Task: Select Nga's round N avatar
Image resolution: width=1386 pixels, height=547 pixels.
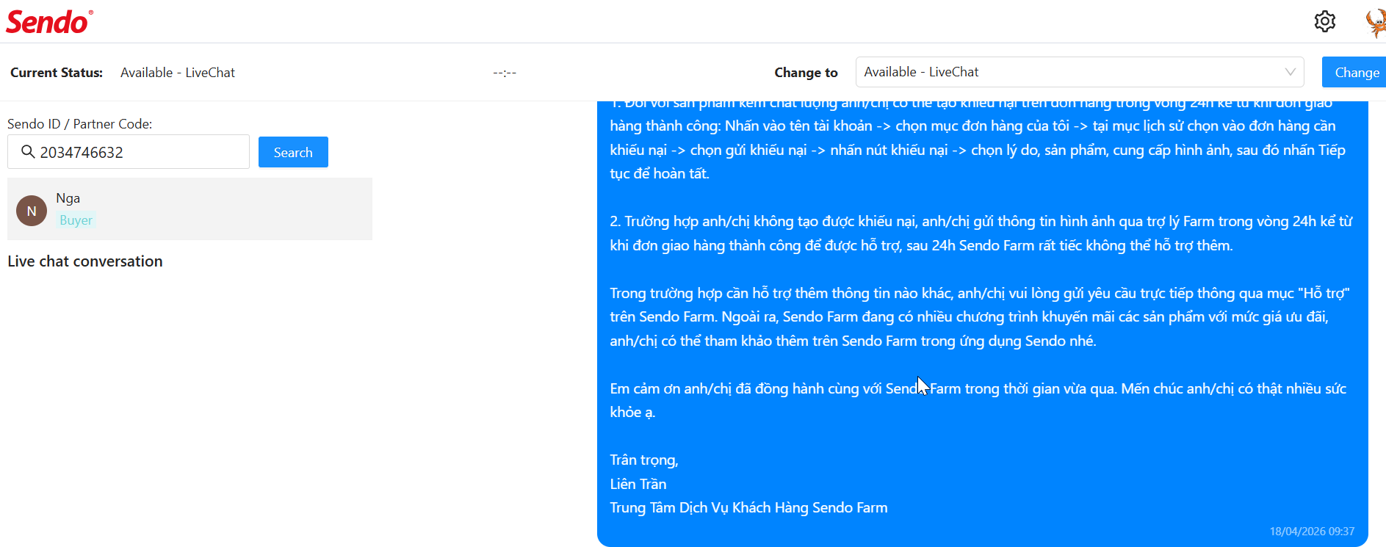Action: [32, 211]
